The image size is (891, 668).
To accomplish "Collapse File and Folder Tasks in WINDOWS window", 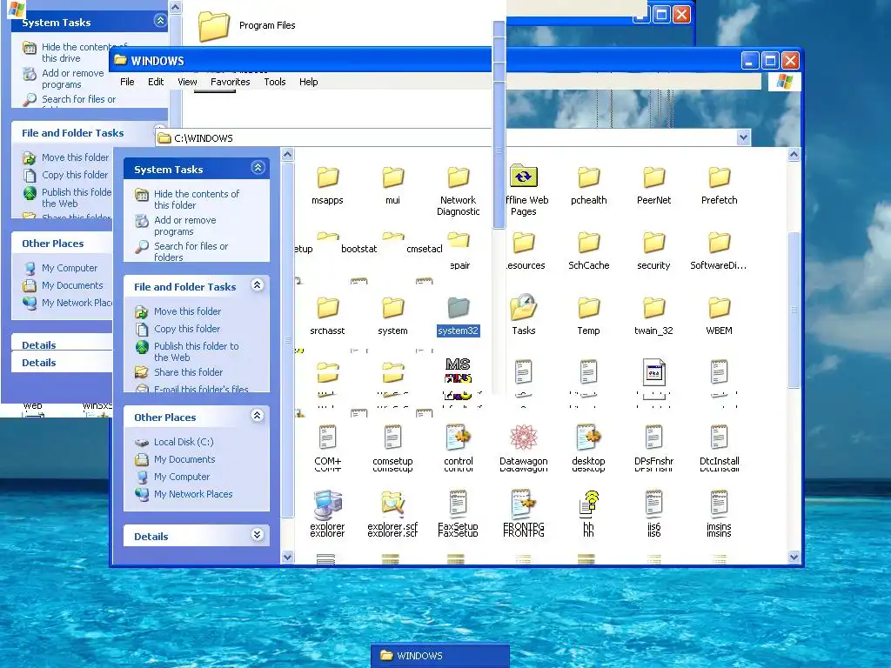I will pos(258,285).
